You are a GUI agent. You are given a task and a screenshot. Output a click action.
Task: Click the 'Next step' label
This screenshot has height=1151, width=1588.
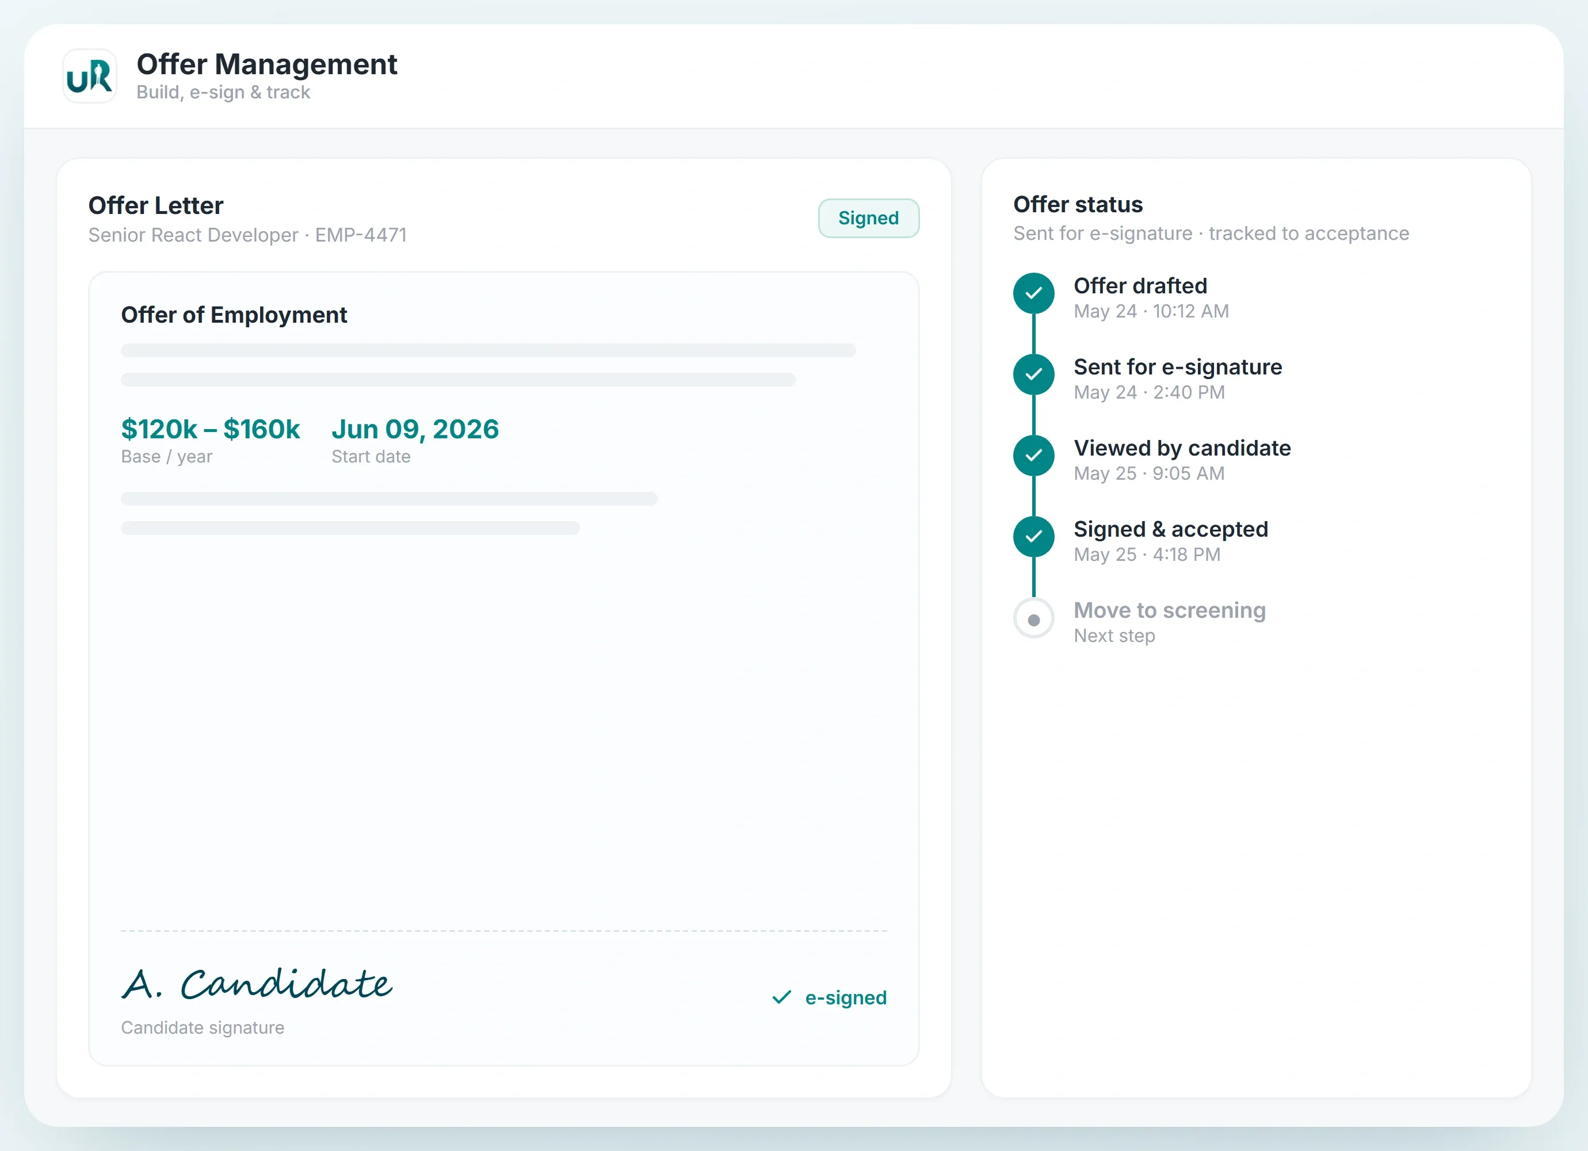(x=1114, y=636)
